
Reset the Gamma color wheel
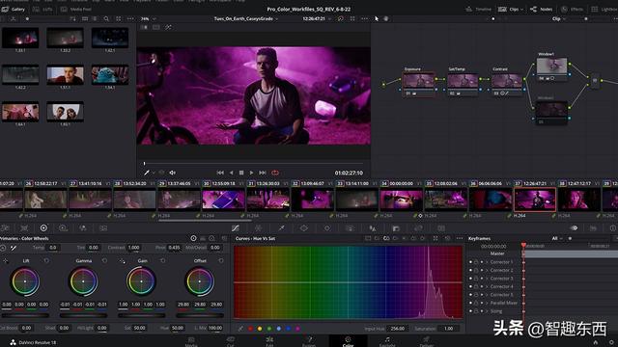(104, 260)
